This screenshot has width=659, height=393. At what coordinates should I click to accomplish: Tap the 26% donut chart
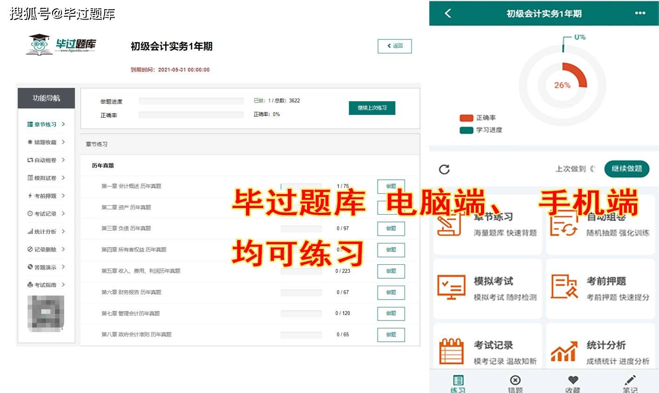[x=563, y=85]
